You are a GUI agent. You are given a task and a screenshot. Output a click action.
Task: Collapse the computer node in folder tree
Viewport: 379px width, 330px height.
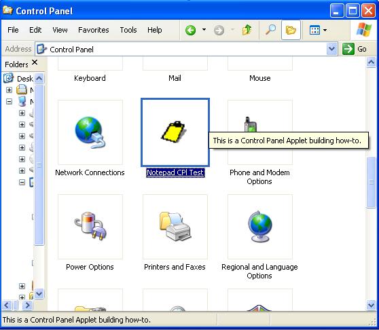10,101
